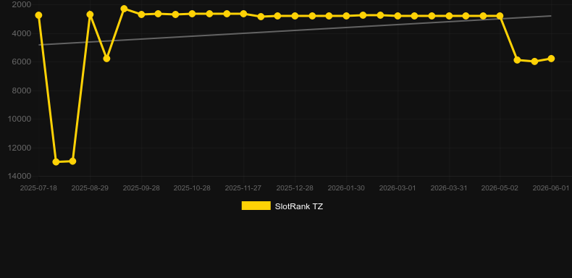Click the 14000 y-axis label
This screenshot has width=572, height=278.
20,176
